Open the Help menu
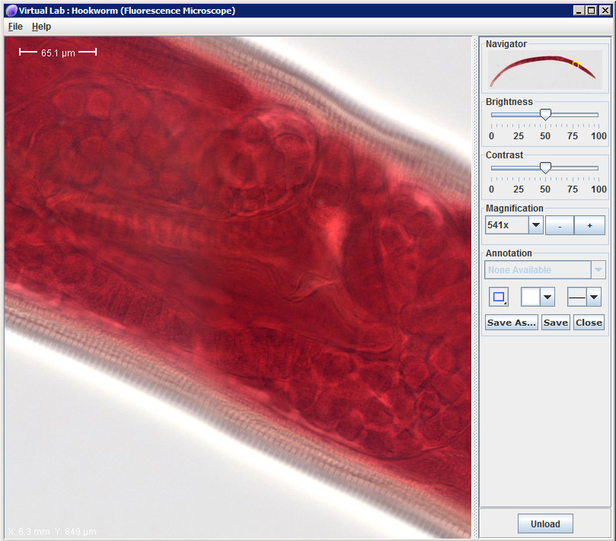 point(41,27)
